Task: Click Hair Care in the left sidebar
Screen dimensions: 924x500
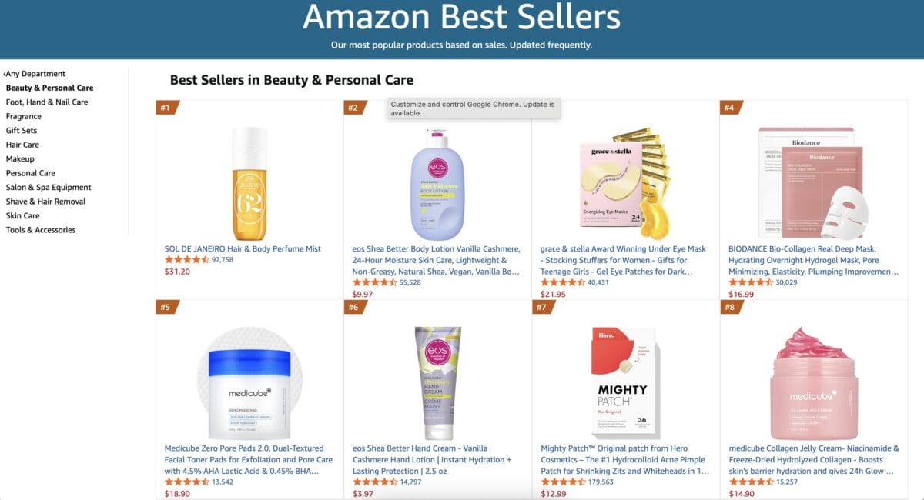Action: tap(22, 144)
